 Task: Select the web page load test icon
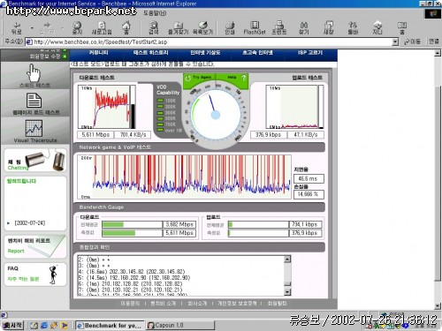click(x=34, y=103)
